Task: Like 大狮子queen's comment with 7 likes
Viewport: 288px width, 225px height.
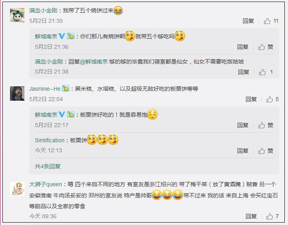Action: tap(270, 216)
